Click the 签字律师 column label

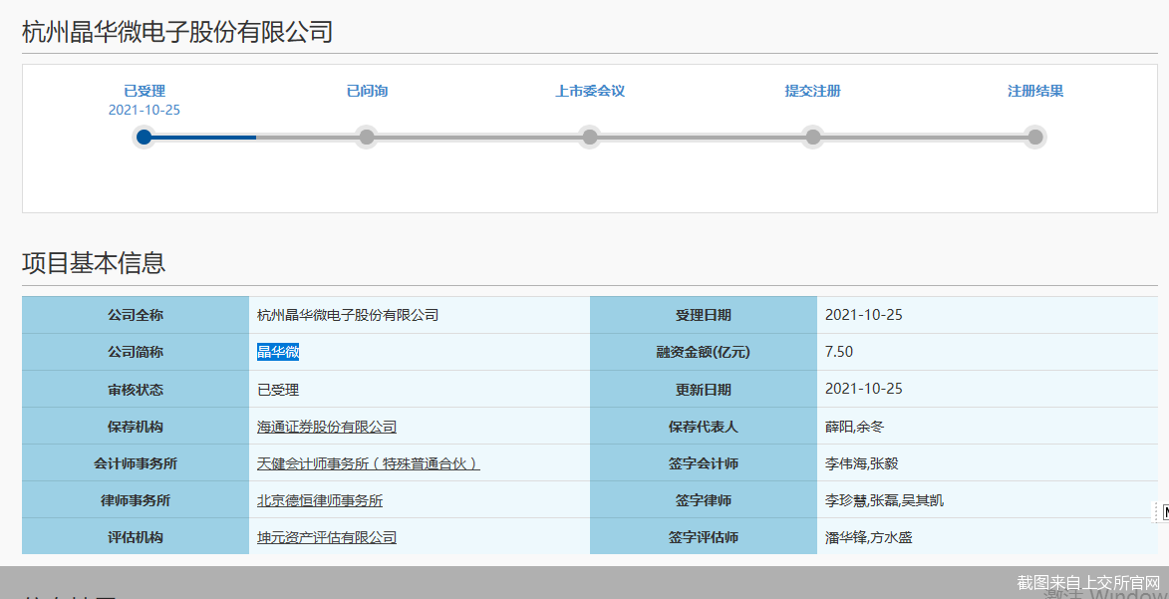(703, 501)
